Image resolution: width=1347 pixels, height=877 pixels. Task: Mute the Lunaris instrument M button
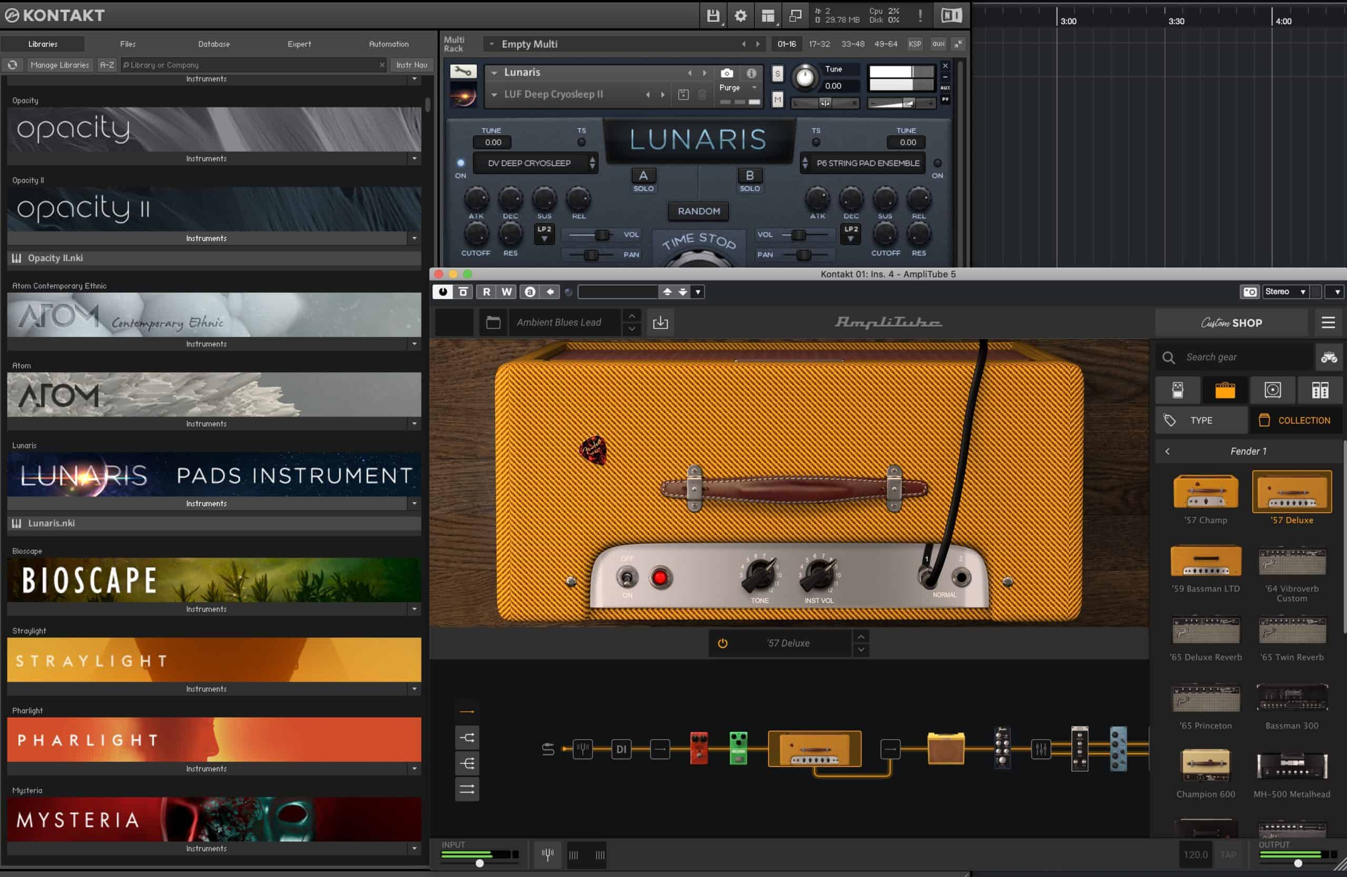coord(777,100)
